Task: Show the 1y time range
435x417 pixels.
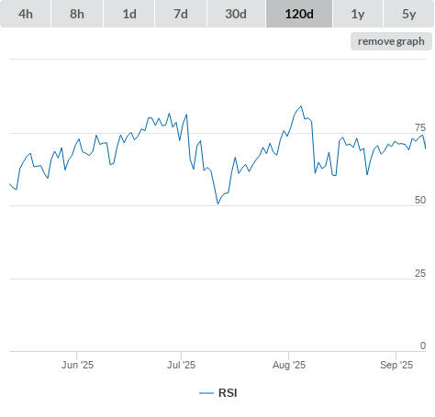Action: tap(358, 14)
